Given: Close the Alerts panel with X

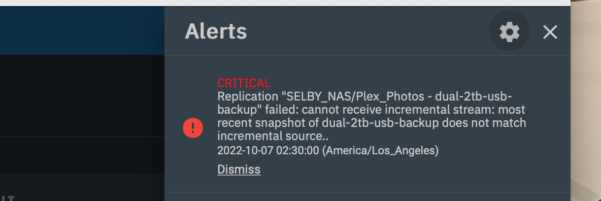Looking at the screenshot, I should [x=550, y=32].
